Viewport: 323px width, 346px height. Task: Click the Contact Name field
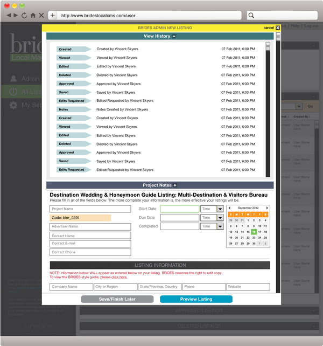click(x=90, y=236)
